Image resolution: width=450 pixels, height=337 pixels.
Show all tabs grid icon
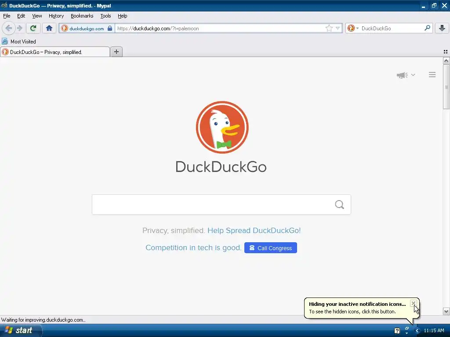coord(446,52)
